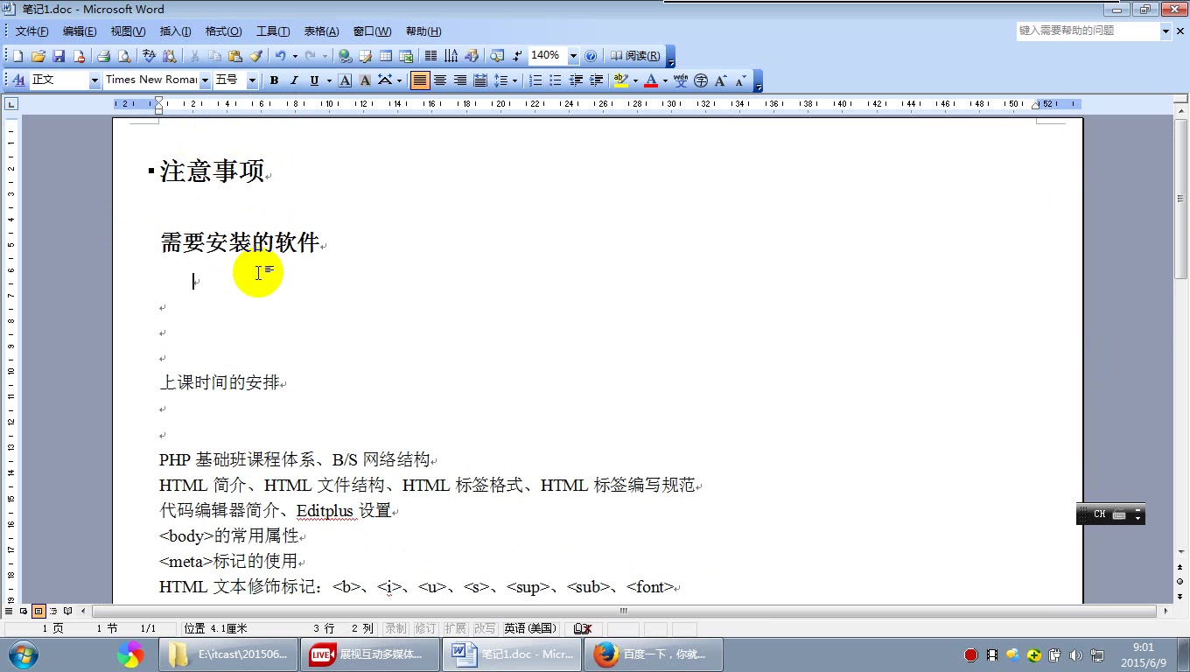Click the Copy icon

[214, 56]
